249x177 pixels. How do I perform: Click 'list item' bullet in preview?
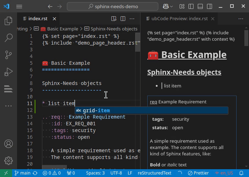pyautogui.click(x=173, y=86)
